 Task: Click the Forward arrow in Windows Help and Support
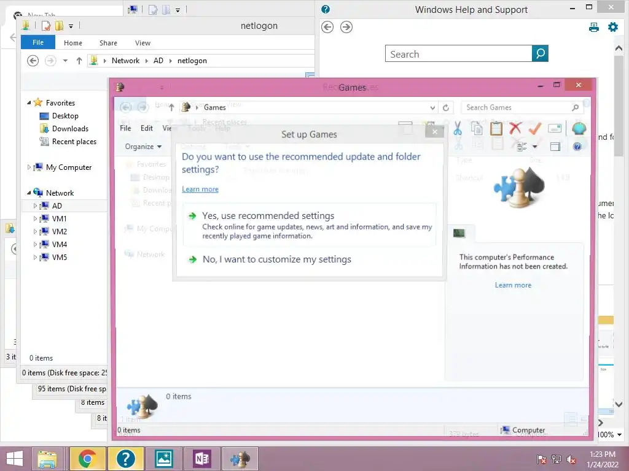(x=346, y=27)
